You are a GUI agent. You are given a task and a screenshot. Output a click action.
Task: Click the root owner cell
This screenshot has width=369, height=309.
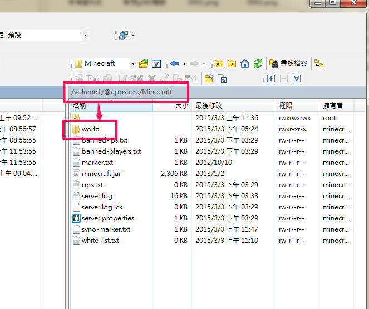tap(329, 118)
